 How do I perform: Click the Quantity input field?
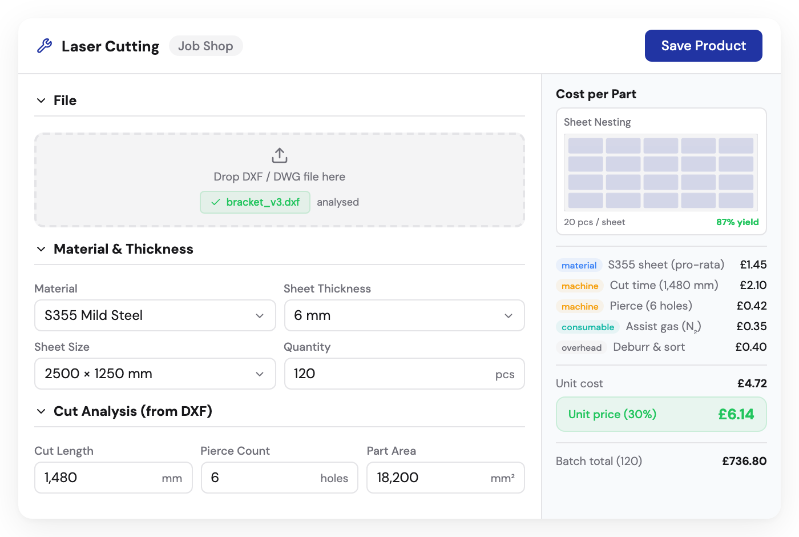[x=399, y=374]
